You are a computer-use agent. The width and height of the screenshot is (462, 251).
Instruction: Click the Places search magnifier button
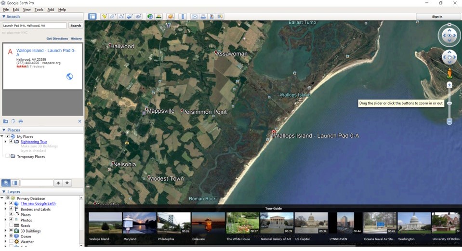coord(6,183)
